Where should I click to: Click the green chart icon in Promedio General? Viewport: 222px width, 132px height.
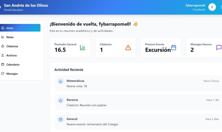[x=83, y=48]
